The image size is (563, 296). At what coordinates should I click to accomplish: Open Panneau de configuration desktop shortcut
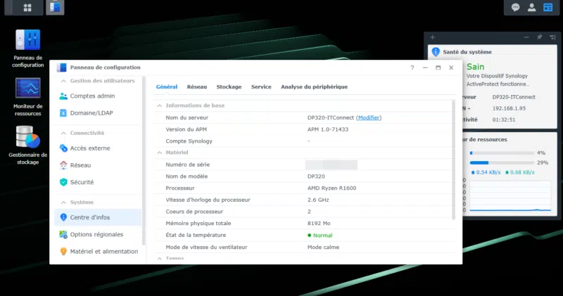click(x=27, y=49)
